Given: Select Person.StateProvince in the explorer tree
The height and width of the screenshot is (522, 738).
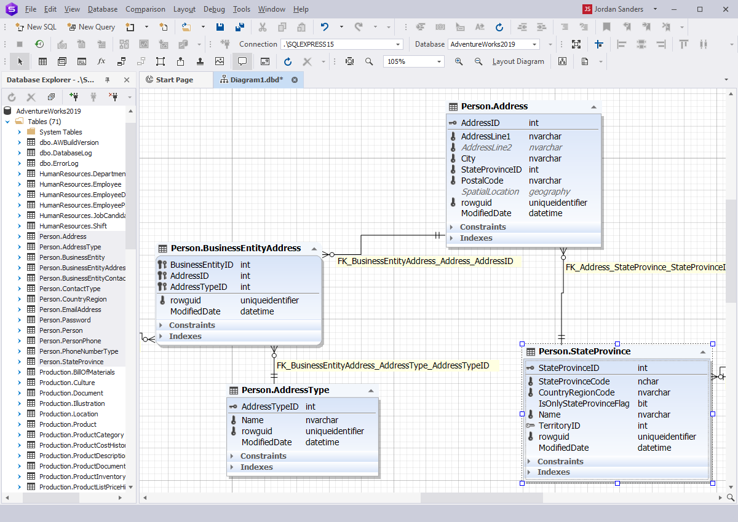Looking at the screenshot, I should click(x=71, y=362).
